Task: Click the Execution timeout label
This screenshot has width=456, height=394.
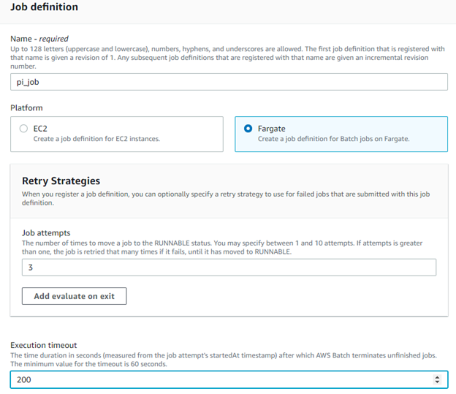Action: [x=44, y=345]
